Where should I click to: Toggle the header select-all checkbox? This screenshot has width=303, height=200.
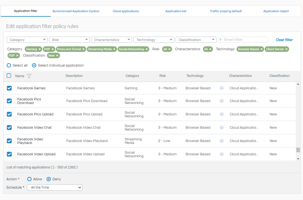click(9, 75)
